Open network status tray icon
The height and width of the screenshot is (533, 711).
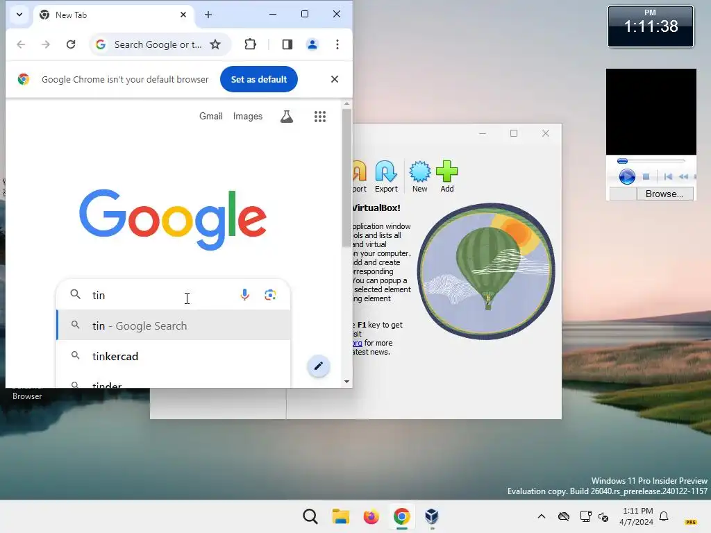coord(585,516)
